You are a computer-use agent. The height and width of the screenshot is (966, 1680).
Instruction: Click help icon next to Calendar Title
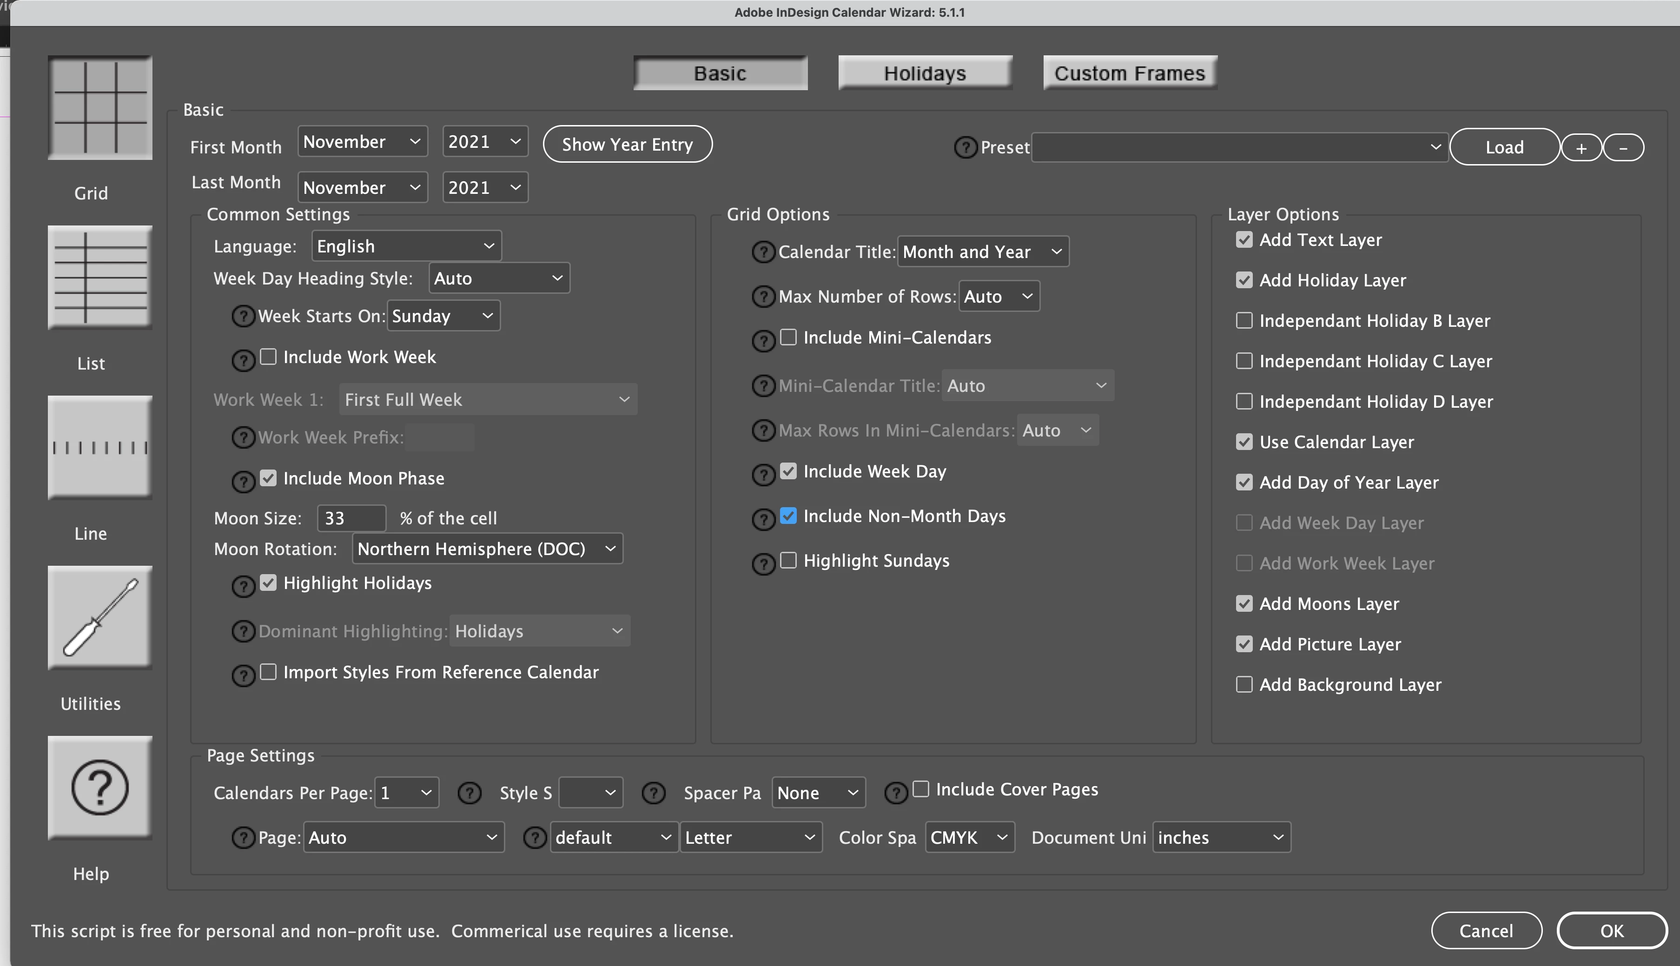763,252
